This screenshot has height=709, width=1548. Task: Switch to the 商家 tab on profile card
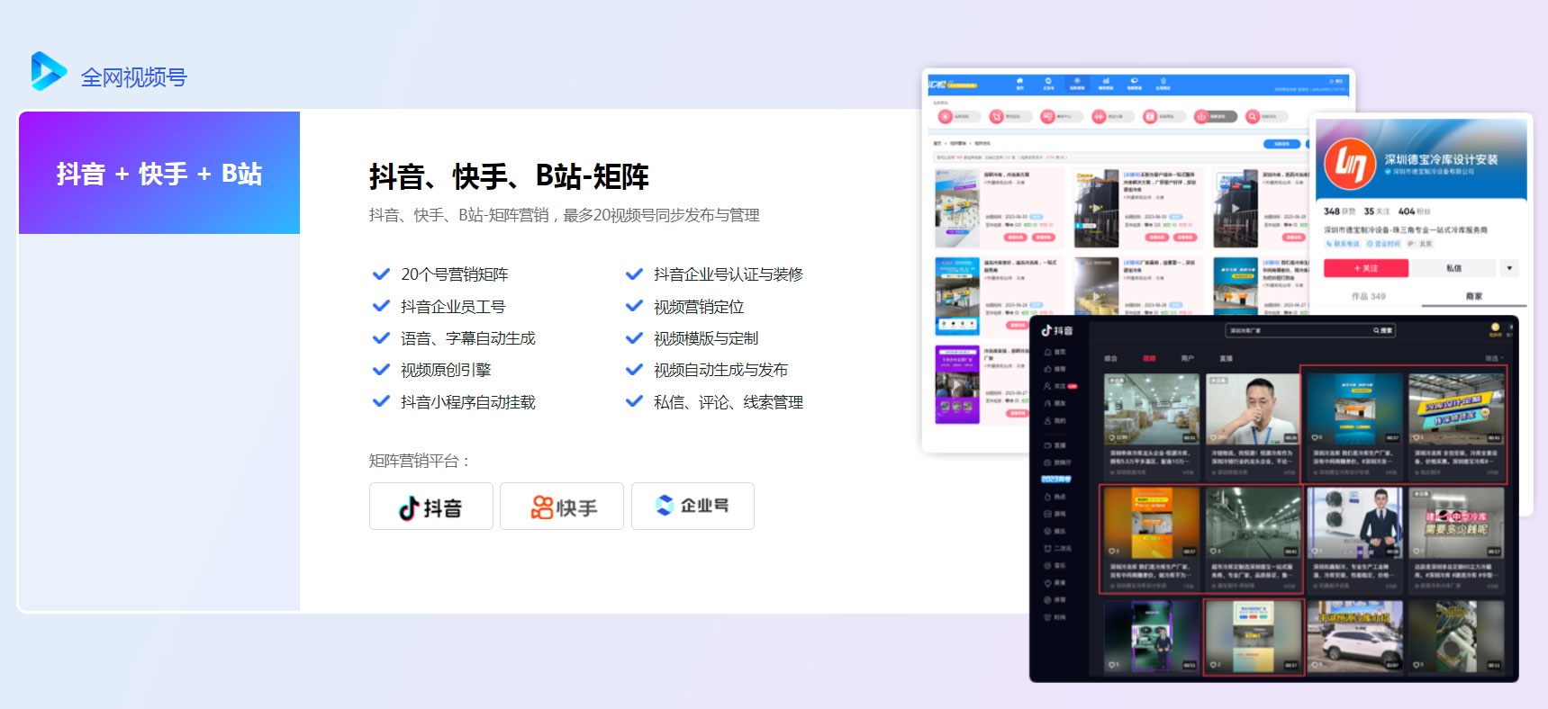click(x=1473, y=296)
